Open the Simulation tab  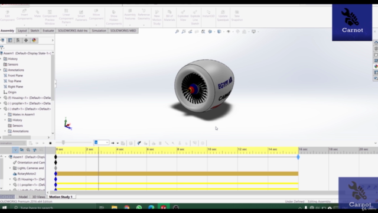pos(99,31)
